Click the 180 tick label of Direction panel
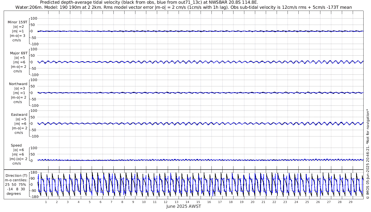The width and height of the screenshot is (371, 212). [34, 172]
